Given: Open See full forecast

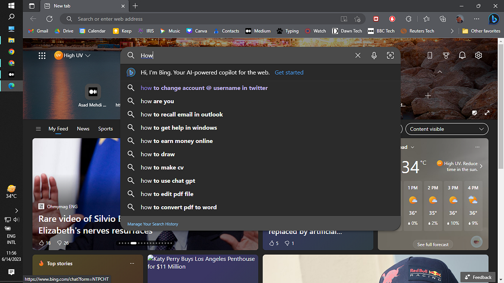Looking at the screenshot, I should pos(433,244).
